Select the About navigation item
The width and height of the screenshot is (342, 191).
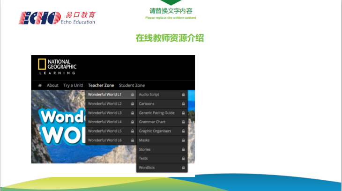52,86
